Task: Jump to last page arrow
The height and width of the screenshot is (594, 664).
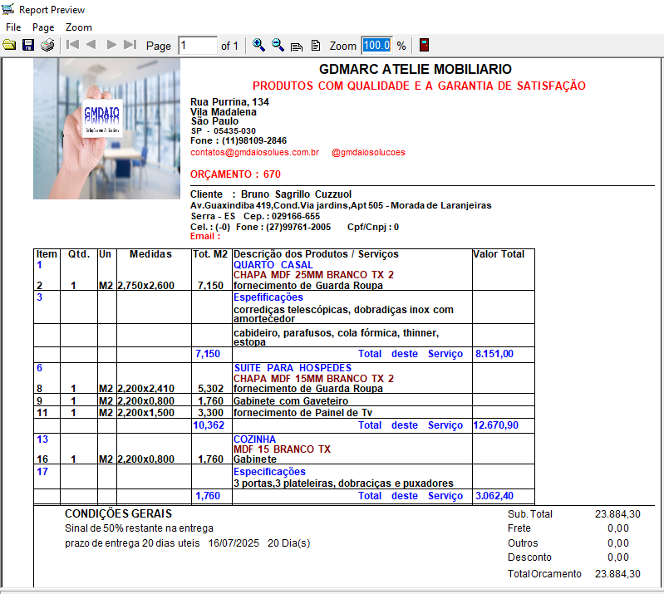Action: pyautogui.click(x=130, y=45)
